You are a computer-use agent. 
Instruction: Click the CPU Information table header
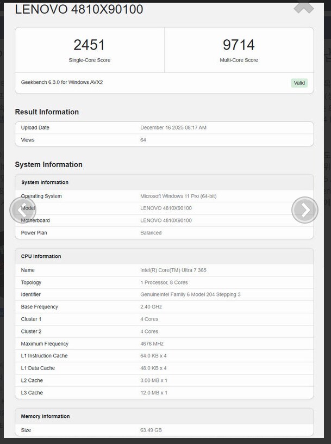pos(41,256)
